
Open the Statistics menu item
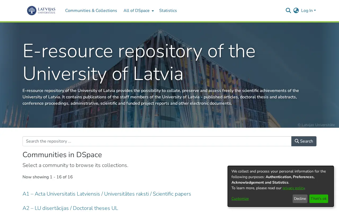click(x=168, y=11)
